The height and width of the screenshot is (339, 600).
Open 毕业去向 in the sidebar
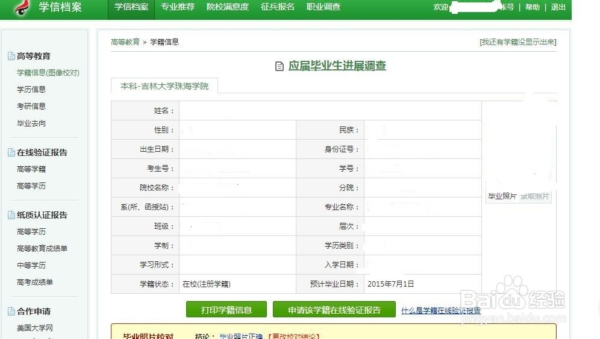(31, 123)
